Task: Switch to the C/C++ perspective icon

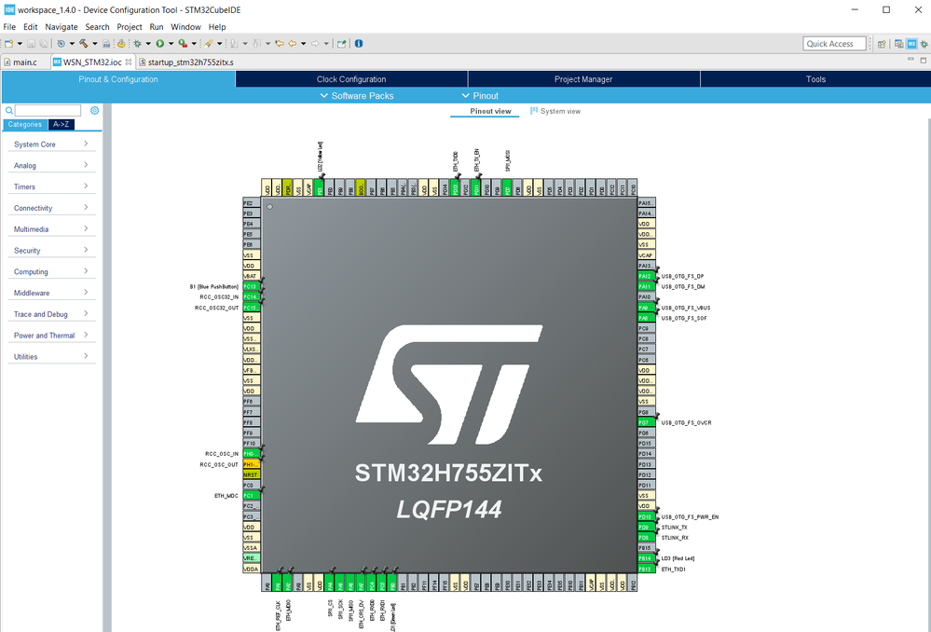Action: pyautogui.click(x=899, y=44)
